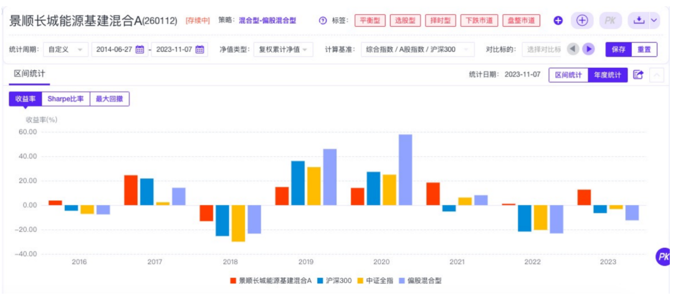
Task: Select the Sharpe比率 chart tab
Action: tap(65, 99)
